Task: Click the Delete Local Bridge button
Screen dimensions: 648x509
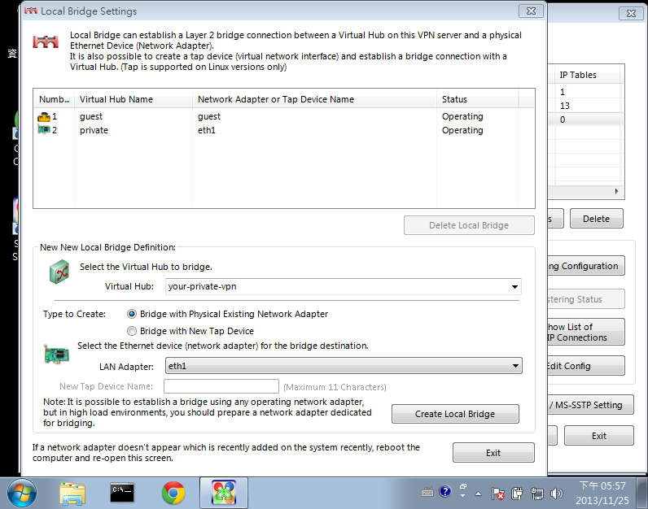Action: (x=469, y=225)
